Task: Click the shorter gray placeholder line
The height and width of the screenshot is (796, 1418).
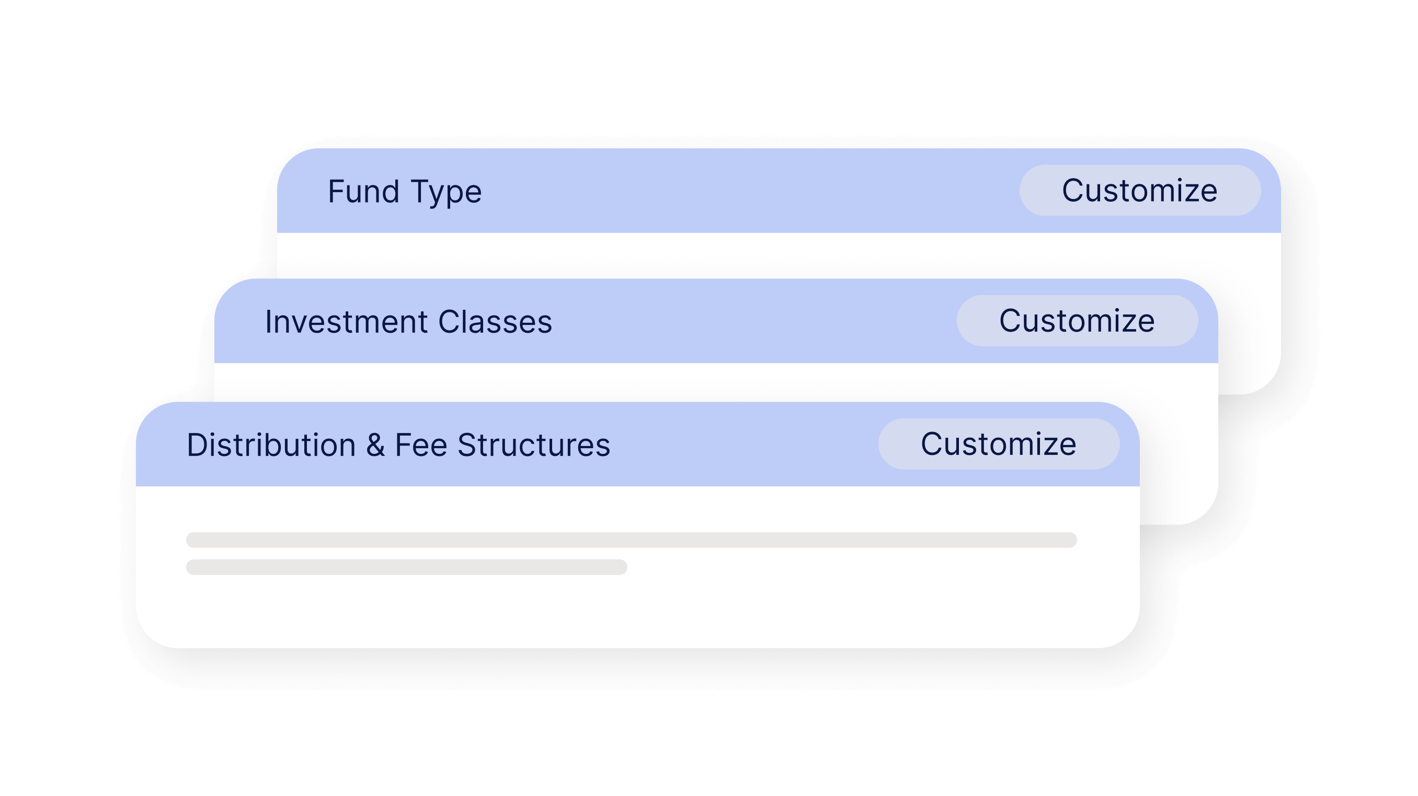Action: click(407, 567)
